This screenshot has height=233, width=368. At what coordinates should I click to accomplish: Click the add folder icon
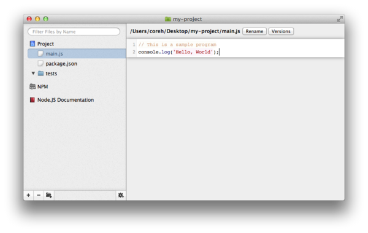click(49, 195)
